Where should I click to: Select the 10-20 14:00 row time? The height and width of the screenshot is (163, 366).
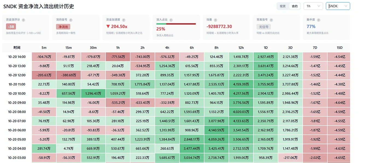(x=17, y=57)
